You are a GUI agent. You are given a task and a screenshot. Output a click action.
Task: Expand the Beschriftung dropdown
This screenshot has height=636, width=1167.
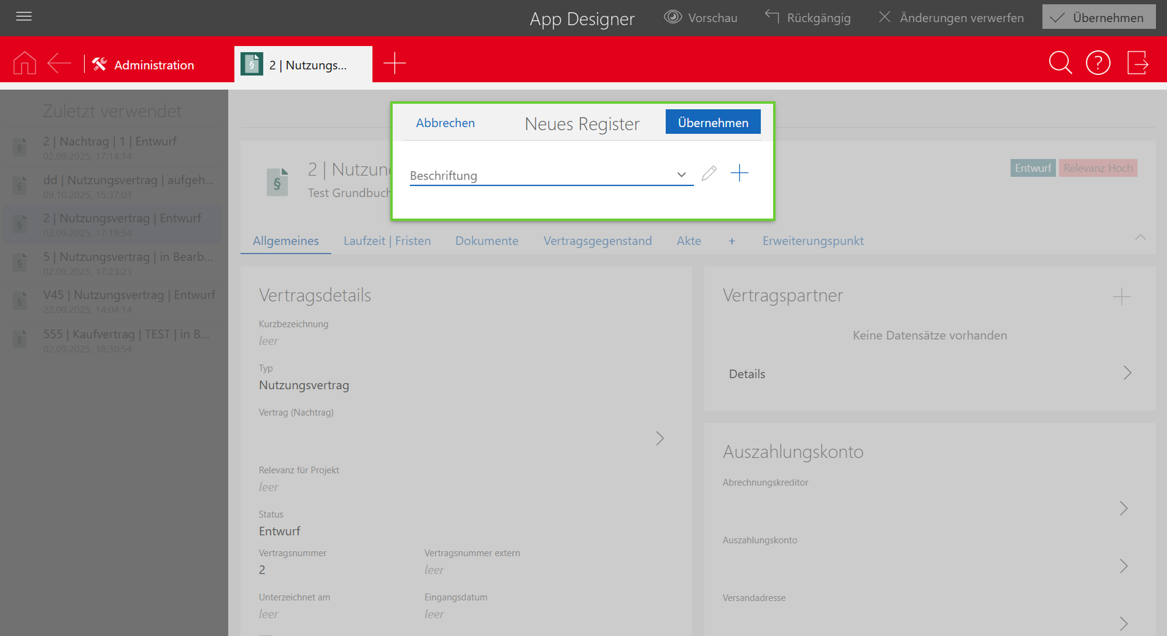click(681, 175)
